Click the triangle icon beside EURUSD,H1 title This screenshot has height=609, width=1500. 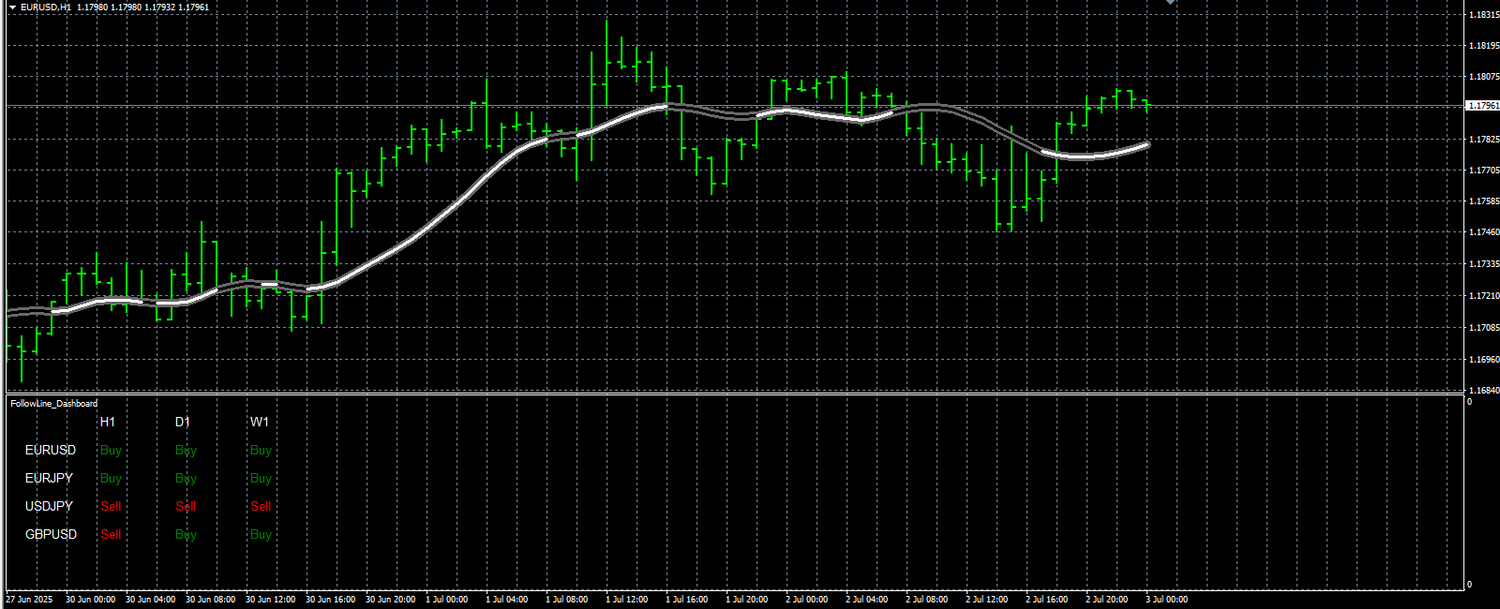point(13,7)
